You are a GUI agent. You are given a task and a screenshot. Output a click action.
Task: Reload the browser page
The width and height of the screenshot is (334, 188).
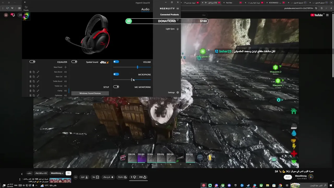coord(322,8)
